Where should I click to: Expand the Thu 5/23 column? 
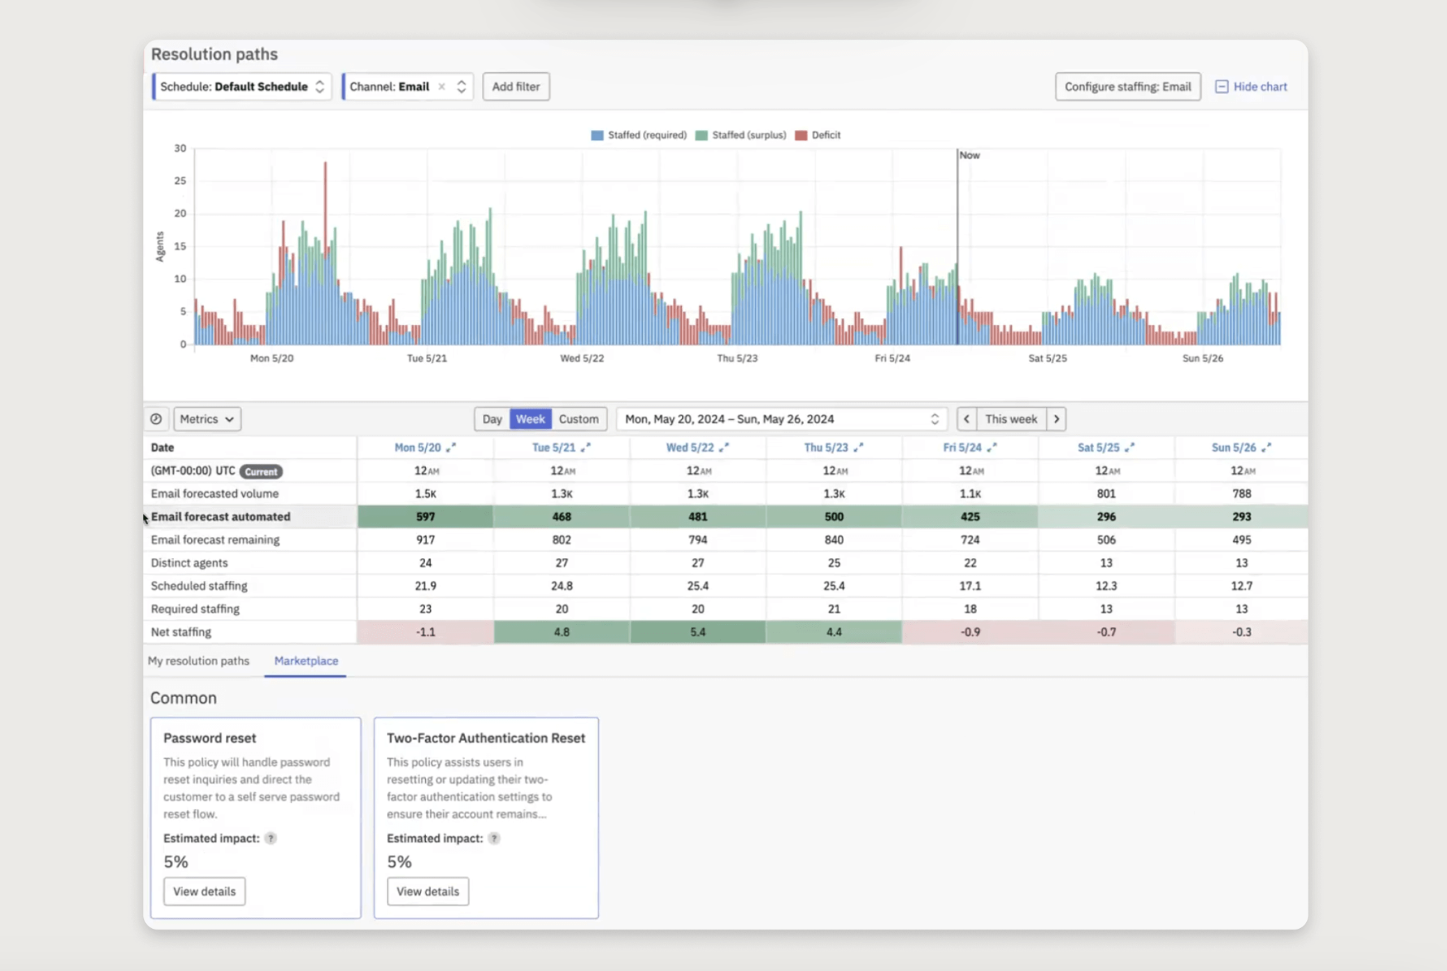[x=859, y=447]
